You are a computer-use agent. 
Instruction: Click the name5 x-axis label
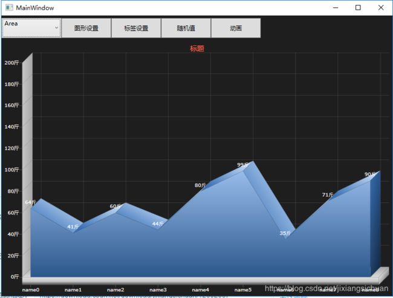point(243,290)
